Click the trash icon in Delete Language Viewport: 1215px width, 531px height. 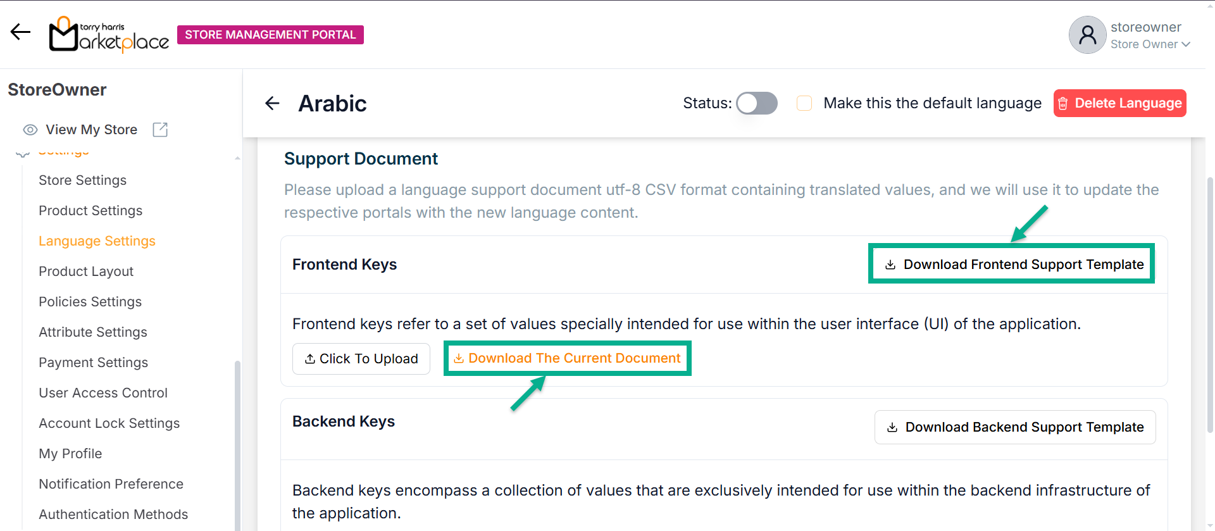pyautogui.click(x=1063, y=104)
